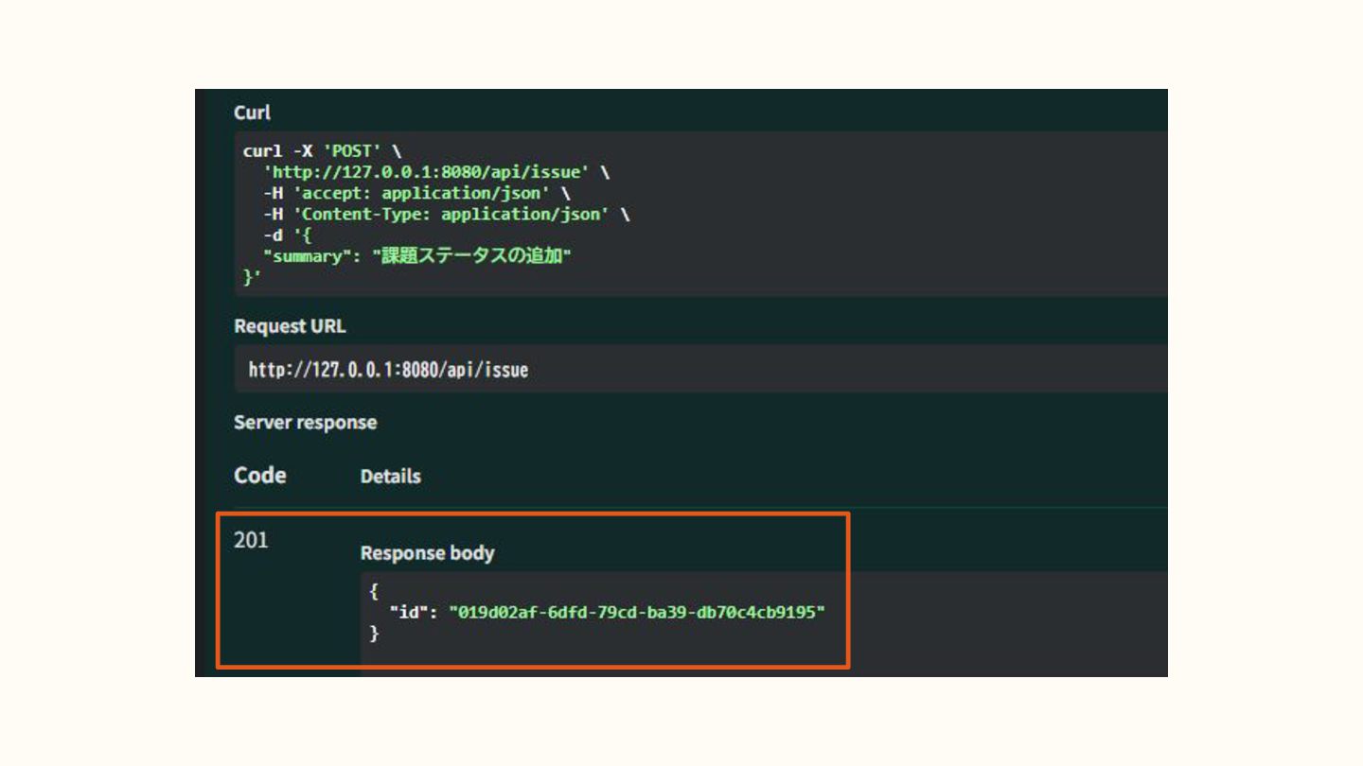Click the Code column header
Screen dimensions: 1363x766
click(x=259, y=476)
